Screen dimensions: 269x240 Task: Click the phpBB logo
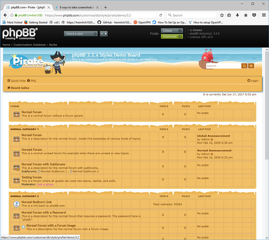click(x=20, y=34)
